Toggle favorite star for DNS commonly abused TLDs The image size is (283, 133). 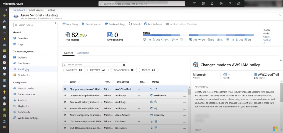(65, 121)
